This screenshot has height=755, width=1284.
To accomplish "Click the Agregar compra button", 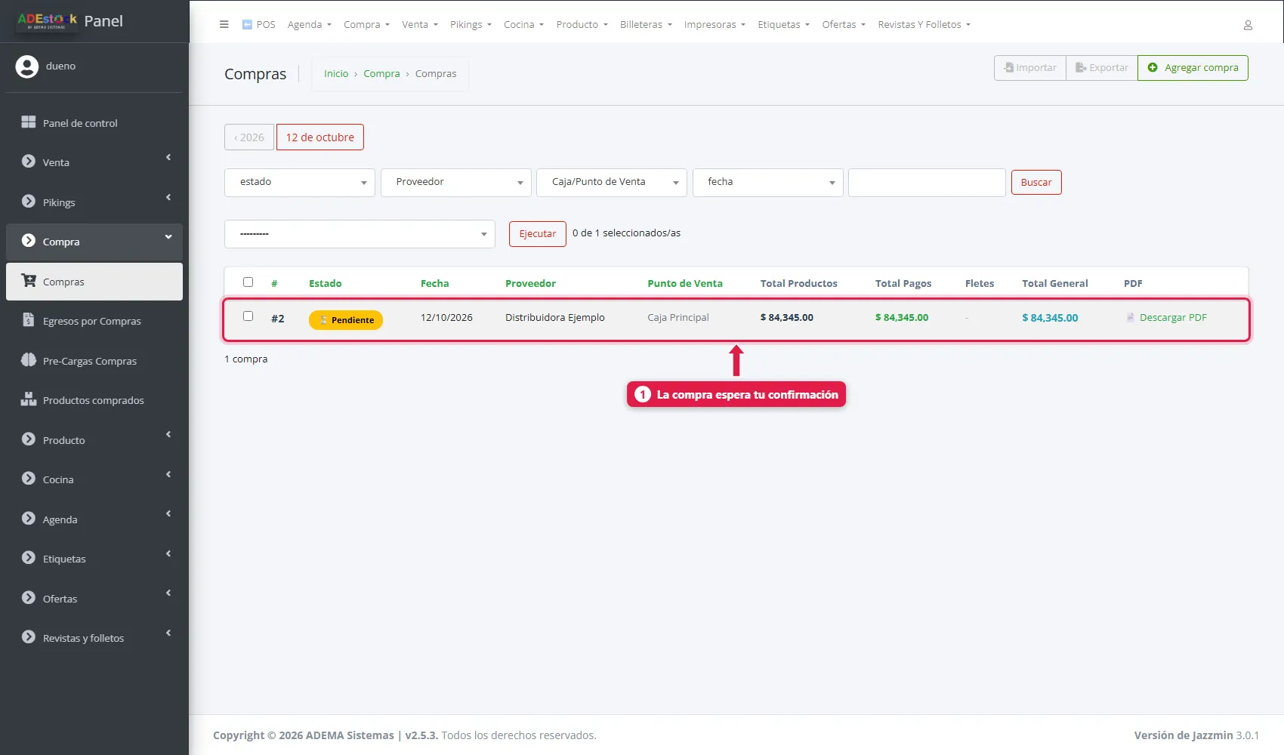I will click(1193, 68).
